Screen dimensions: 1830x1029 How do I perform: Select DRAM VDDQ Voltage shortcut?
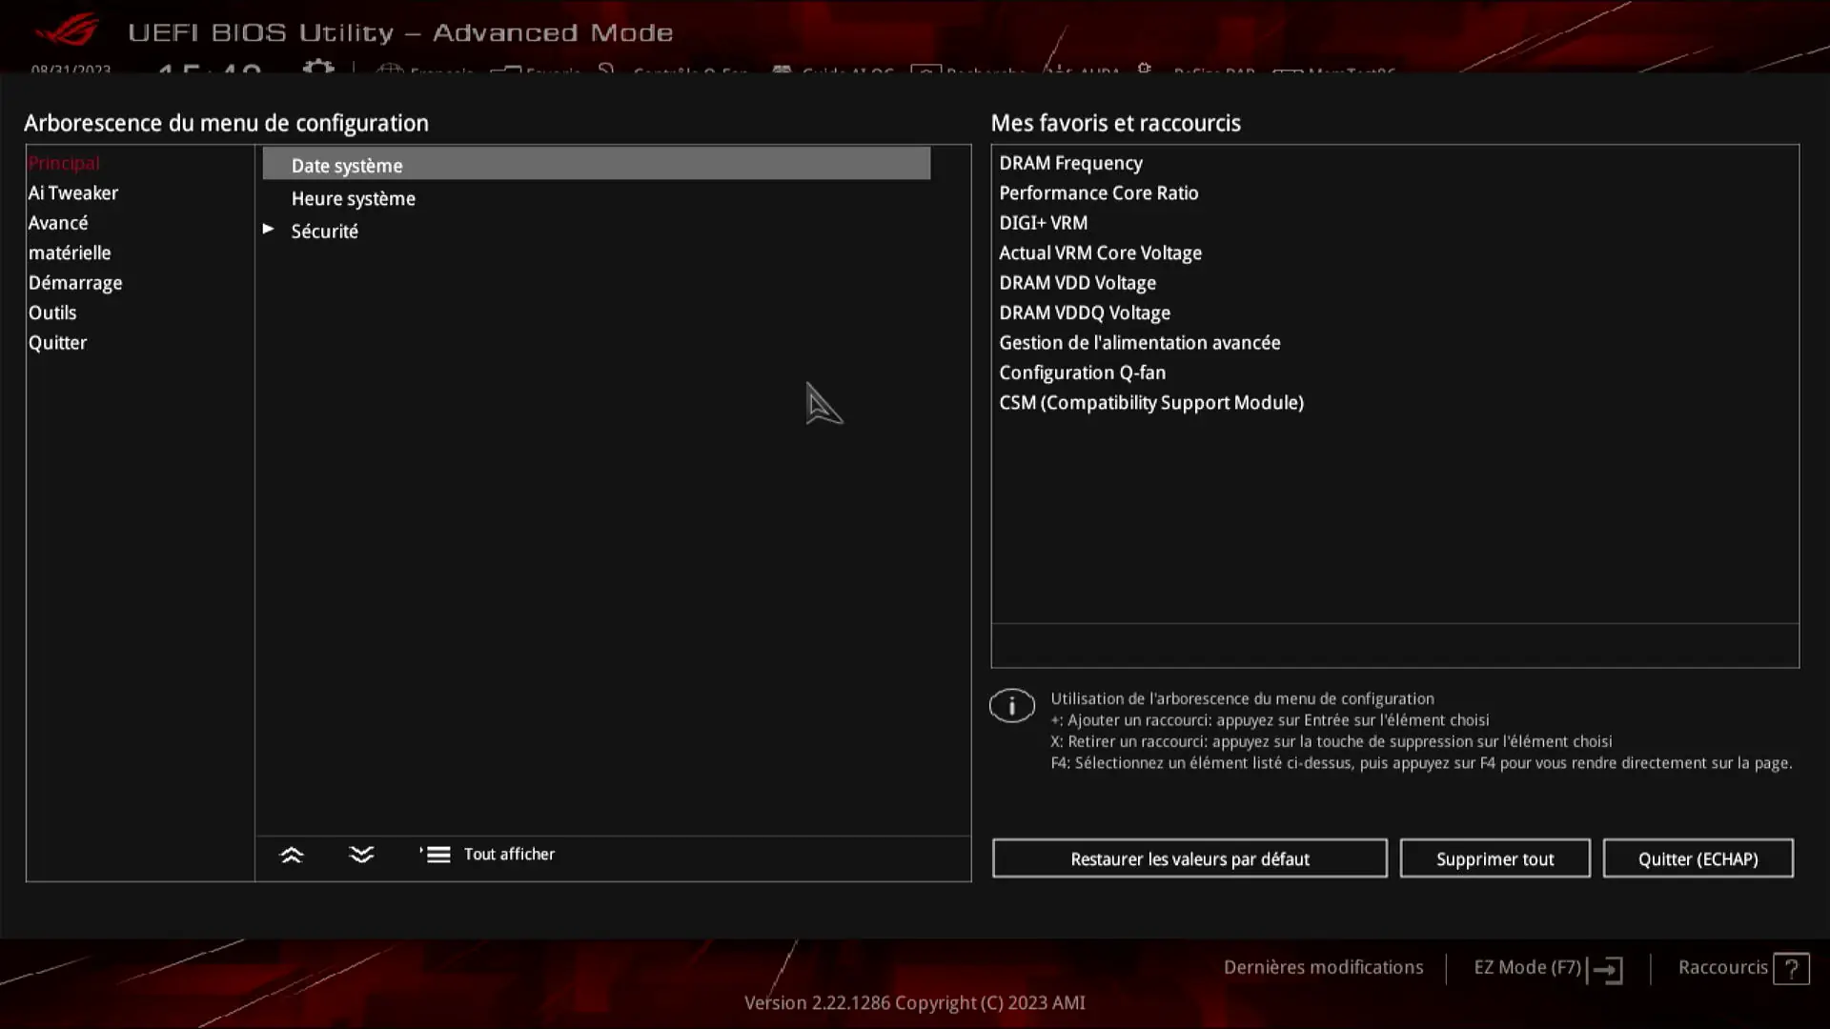[1085, 313]
